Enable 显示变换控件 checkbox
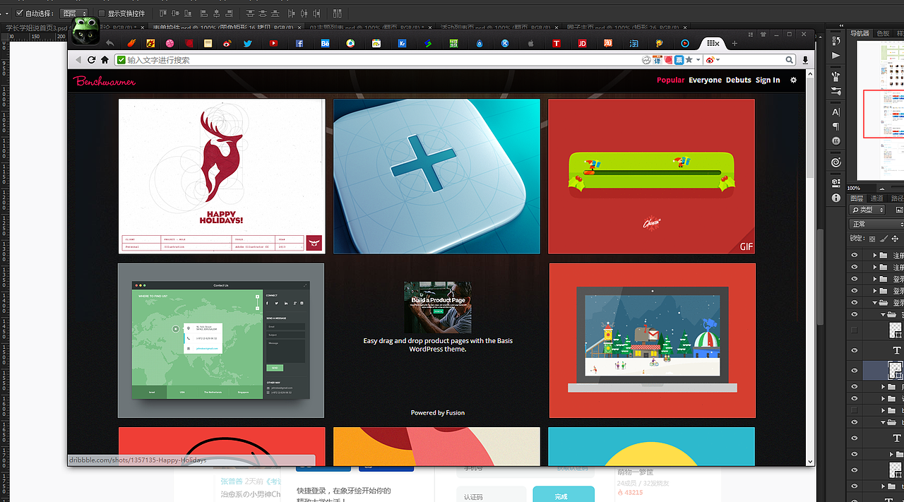The image size is (904, 502). 102,13
